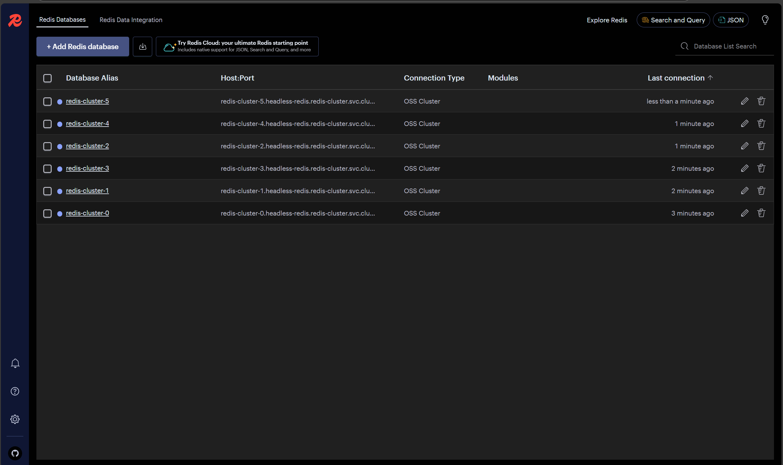
Task: Edit redis-cluster-1 with pencil icon
Action: click(745, 191)
